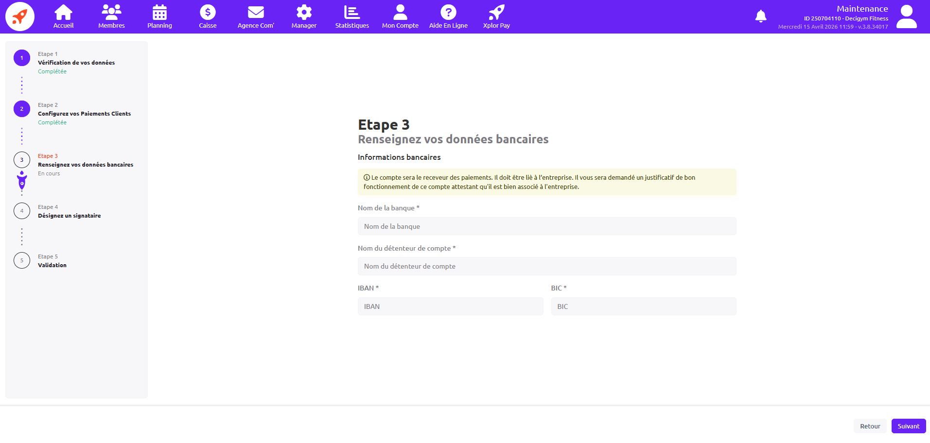Open Désignez un signataire step
Viewport: 930px width, 443px height.
tap(70, 216)
